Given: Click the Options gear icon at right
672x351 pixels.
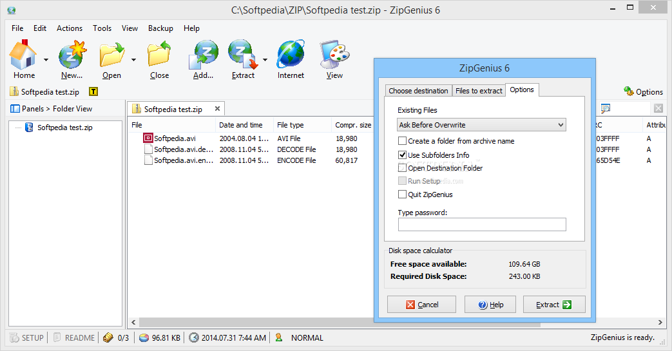Looking at the screenshot, I should pos(629,91).
